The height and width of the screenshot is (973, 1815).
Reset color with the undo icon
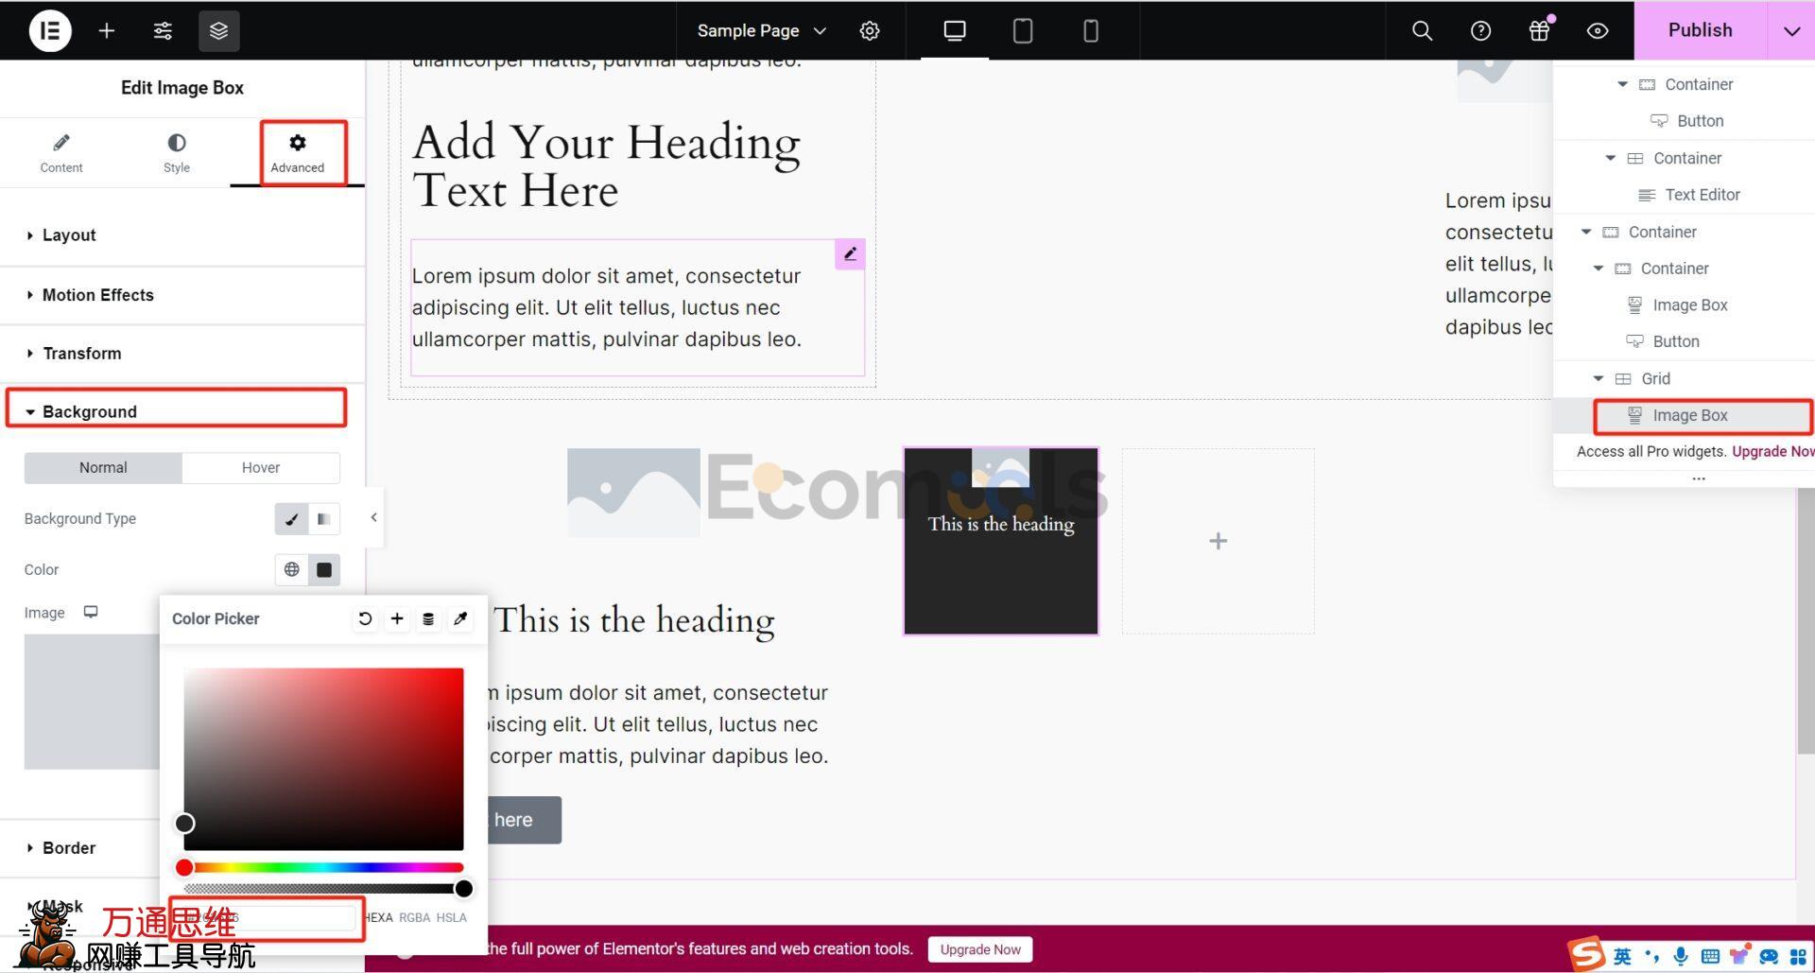click(x=365, y=618)
